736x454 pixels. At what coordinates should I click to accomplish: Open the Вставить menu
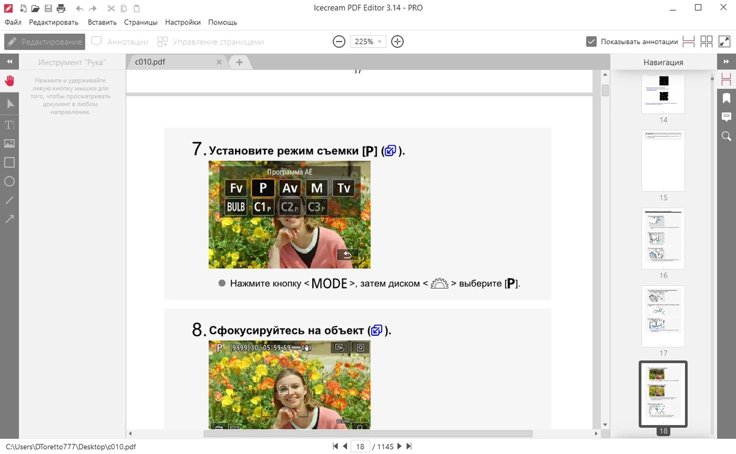coord(102,22)
